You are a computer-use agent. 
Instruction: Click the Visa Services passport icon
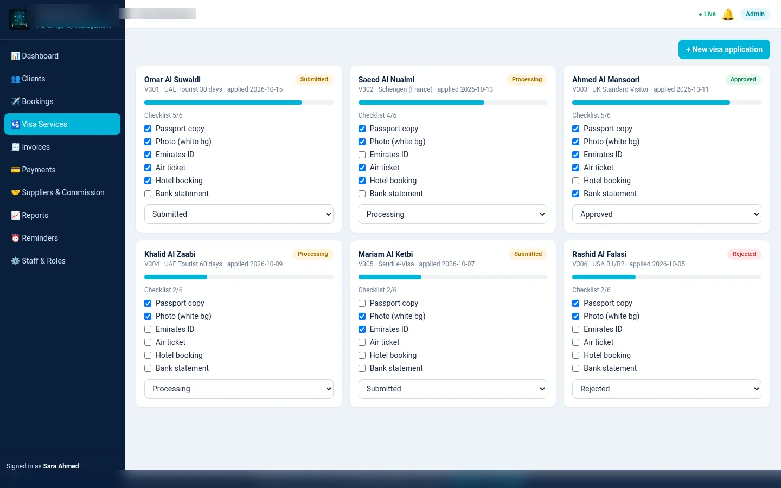coord(15,124)
